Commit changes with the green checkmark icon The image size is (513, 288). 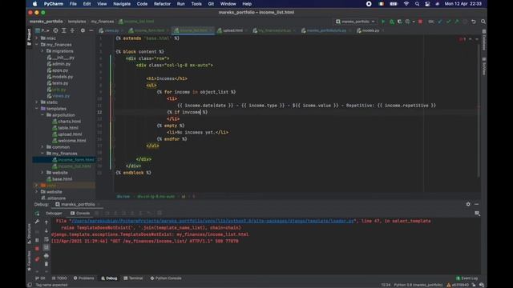tap(449, 22)
